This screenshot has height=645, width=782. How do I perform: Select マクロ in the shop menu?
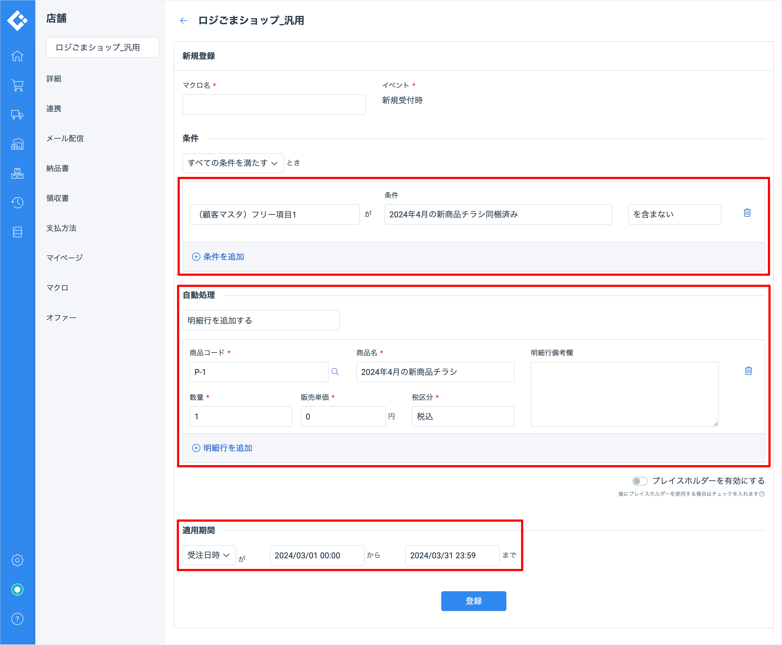57,288
